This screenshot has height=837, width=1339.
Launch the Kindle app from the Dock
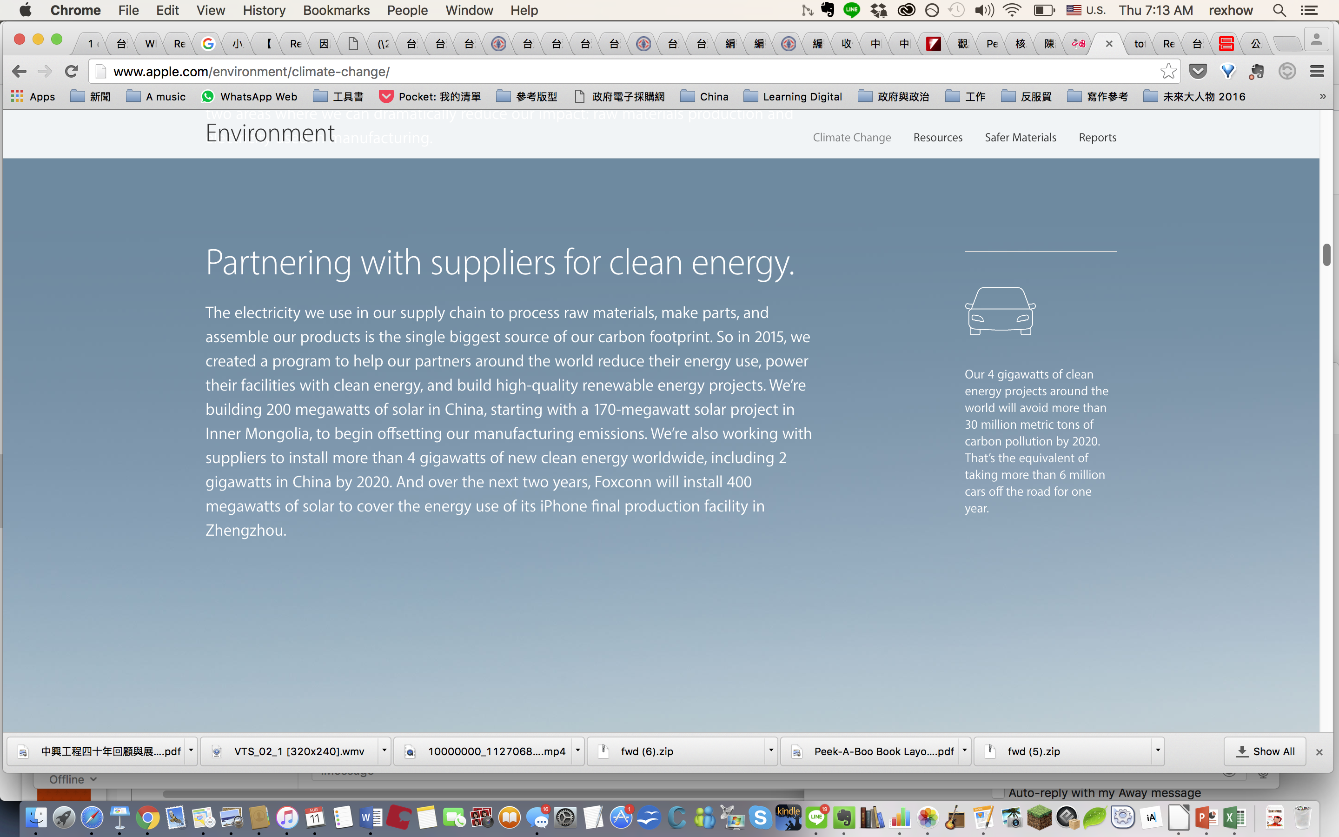click(788, 817)
